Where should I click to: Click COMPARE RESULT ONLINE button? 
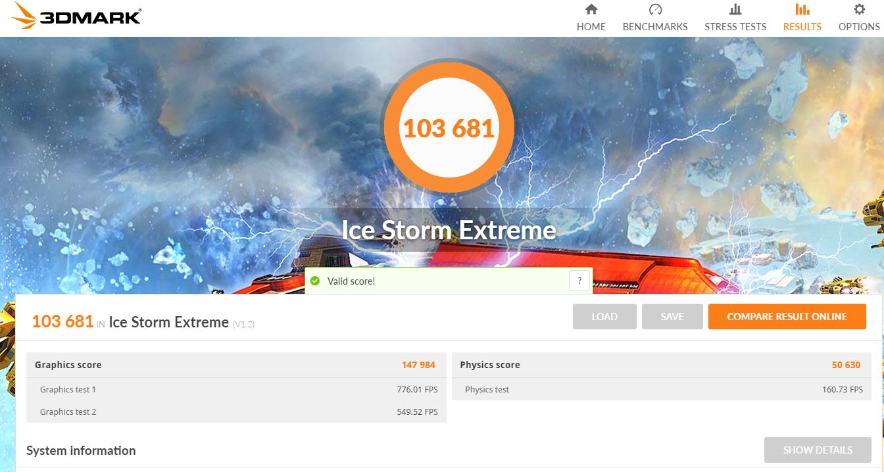pyautogui.click(x=787, y=316)
